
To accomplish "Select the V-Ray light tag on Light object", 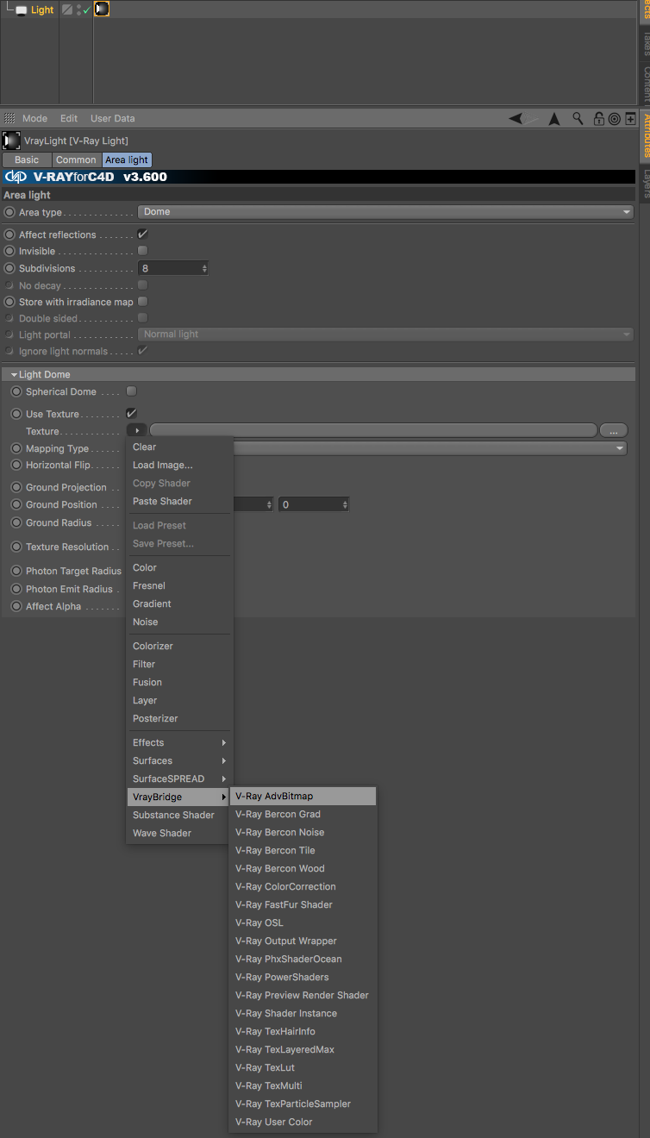I will click(x=102, y=9).
